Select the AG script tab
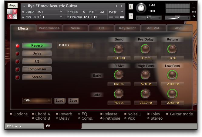Screen dimensions: 202x137 coord(63,126)
